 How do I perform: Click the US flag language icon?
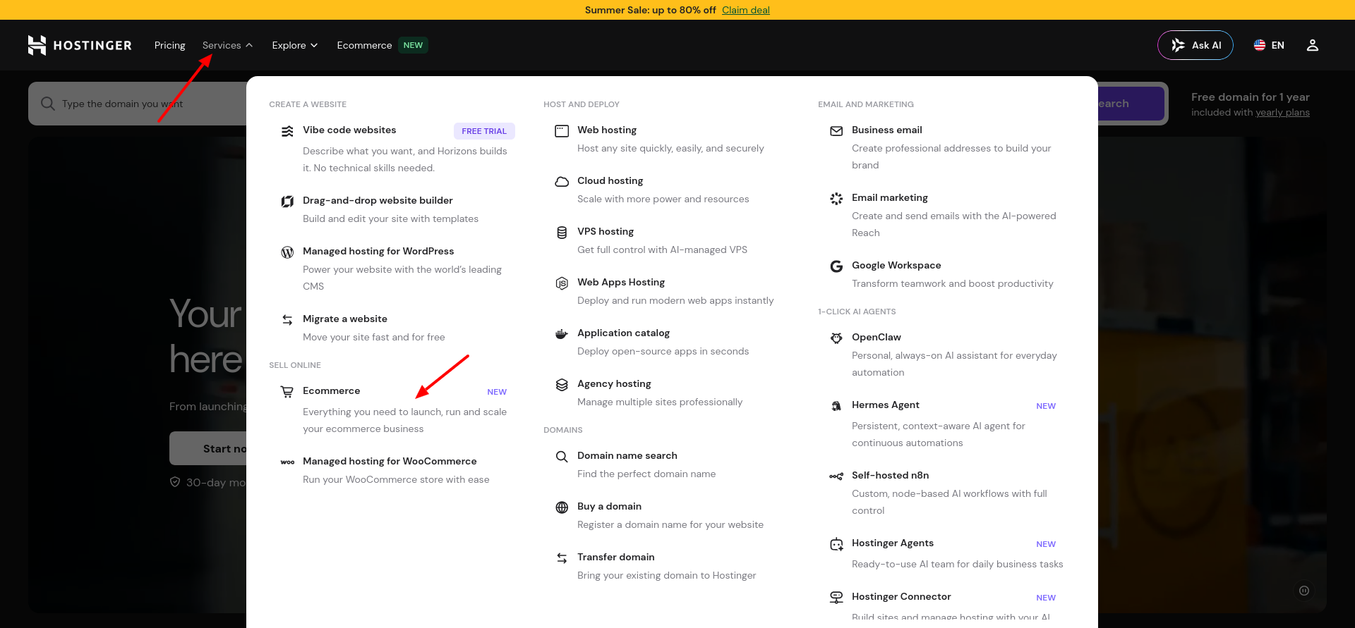[x=1259, y=45]
